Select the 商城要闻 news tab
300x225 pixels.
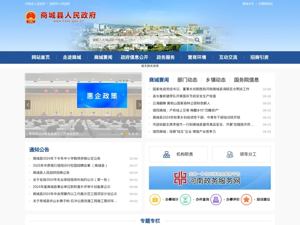point(159,80)
